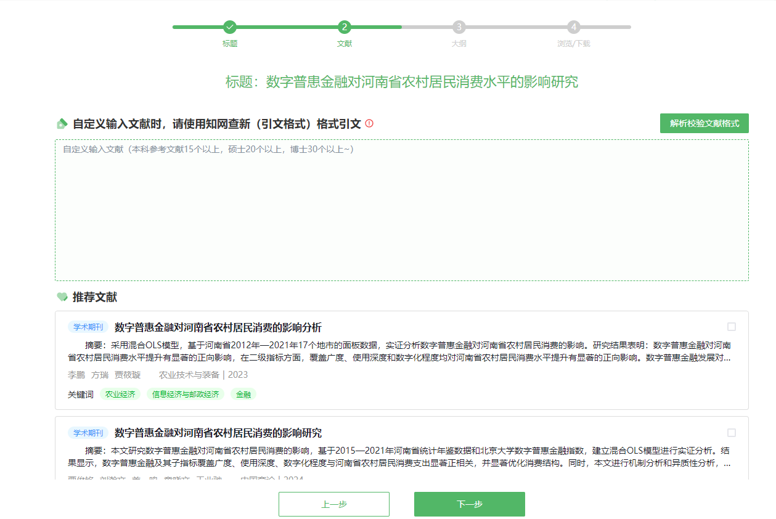Click the step 4 浏览/下载 circle
This screenshot has height=519, width=776.
point(573,27)
